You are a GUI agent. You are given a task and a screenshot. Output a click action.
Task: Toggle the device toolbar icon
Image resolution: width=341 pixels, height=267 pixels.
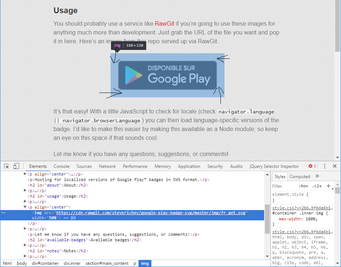[16, 166]
